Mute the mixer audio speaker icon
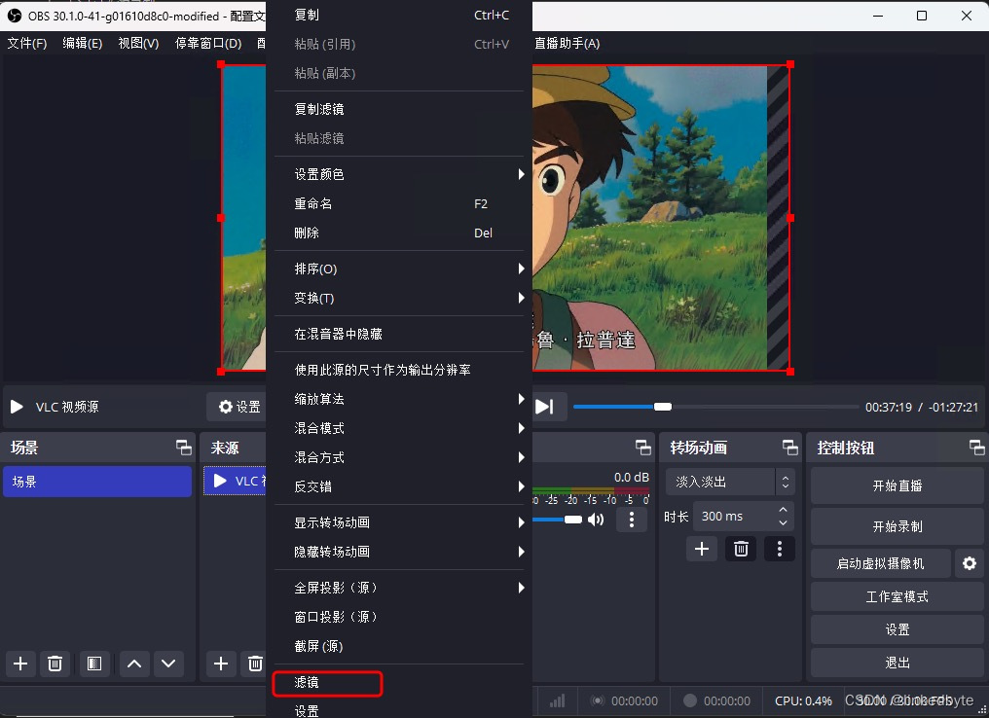 pos(596,520)
